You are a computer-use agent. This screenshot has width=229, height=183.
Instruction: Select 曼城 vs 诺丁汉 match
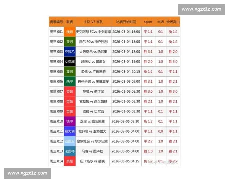point(93,91)
